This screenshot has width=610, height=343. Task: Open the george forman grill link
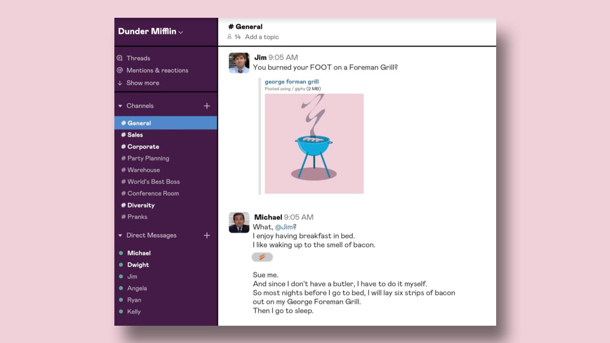(292, 81)
